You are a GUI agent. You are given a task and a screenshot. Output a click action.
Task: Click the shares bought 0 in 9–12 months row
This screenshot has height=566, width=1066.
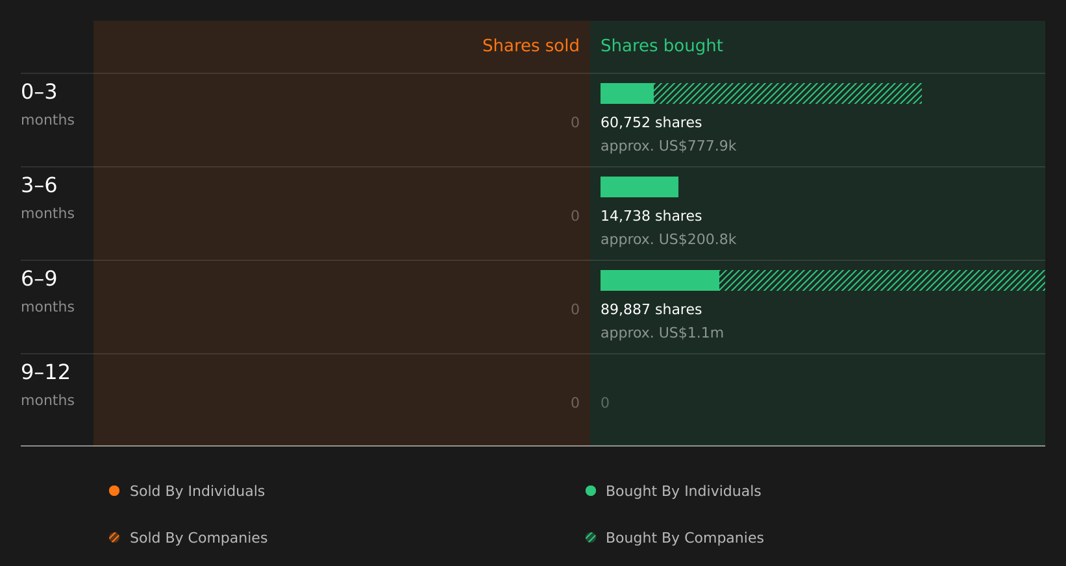click(x=605, y=403)
